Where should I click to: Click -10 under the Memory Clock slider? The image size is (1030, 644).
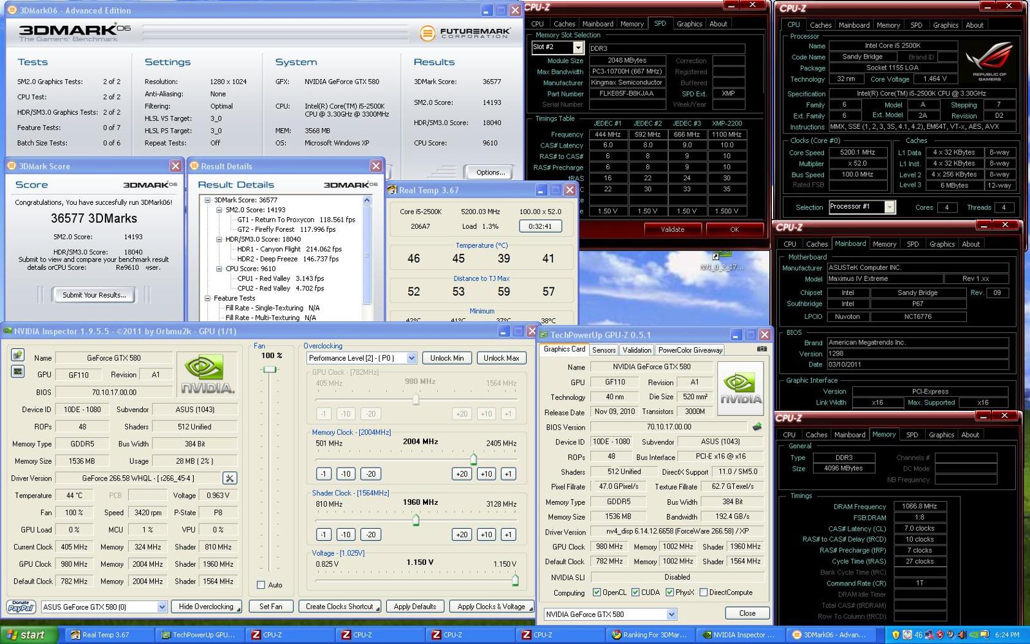(x=346, y=474)
